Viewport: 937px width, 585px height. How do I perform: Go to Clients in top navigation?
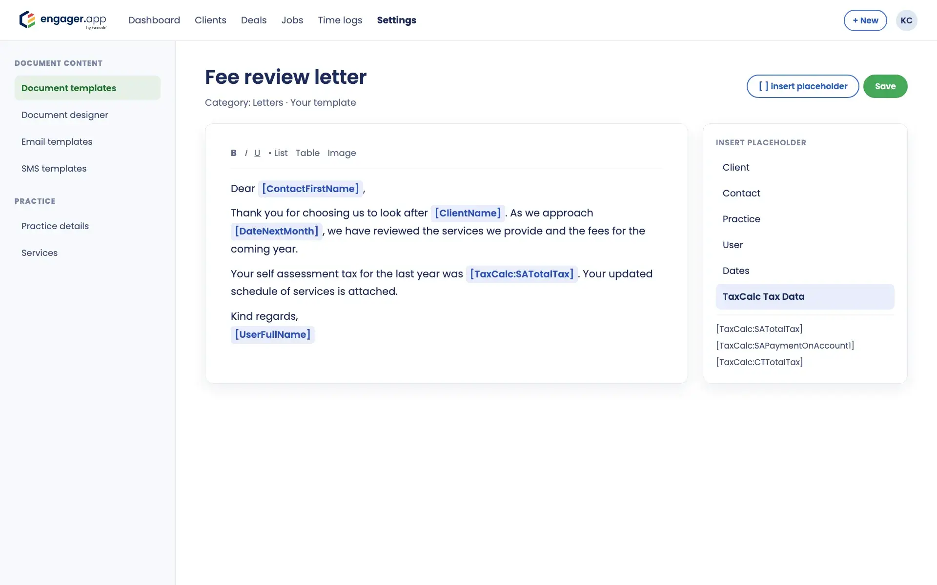pyautogui.click(x=210, y=20)
